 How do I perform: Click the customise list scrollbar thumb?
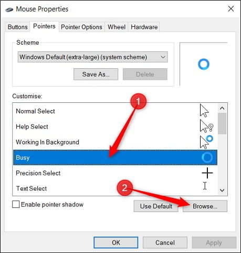tap(222, 123)
